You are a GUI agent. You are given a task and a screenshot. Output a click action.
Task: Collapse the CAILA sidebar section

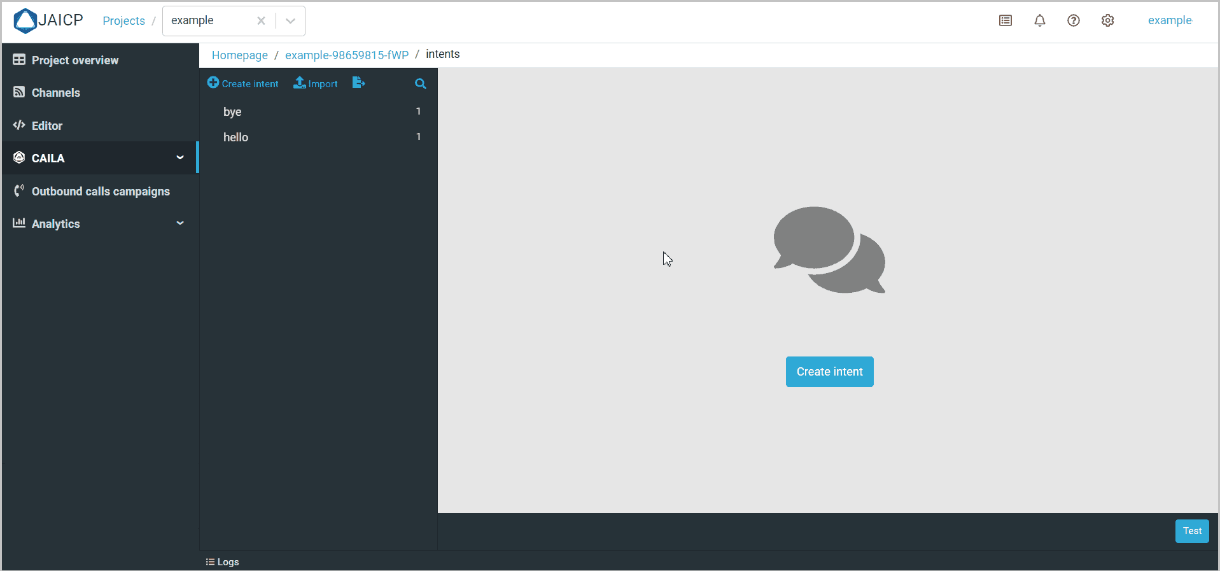(180, 157)
